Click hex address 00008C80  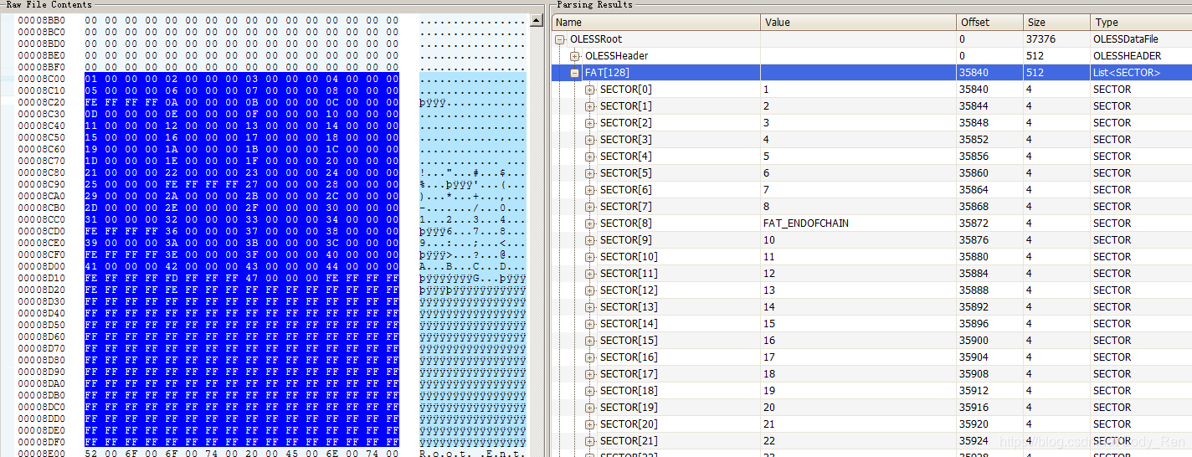(x=42, y=172)
